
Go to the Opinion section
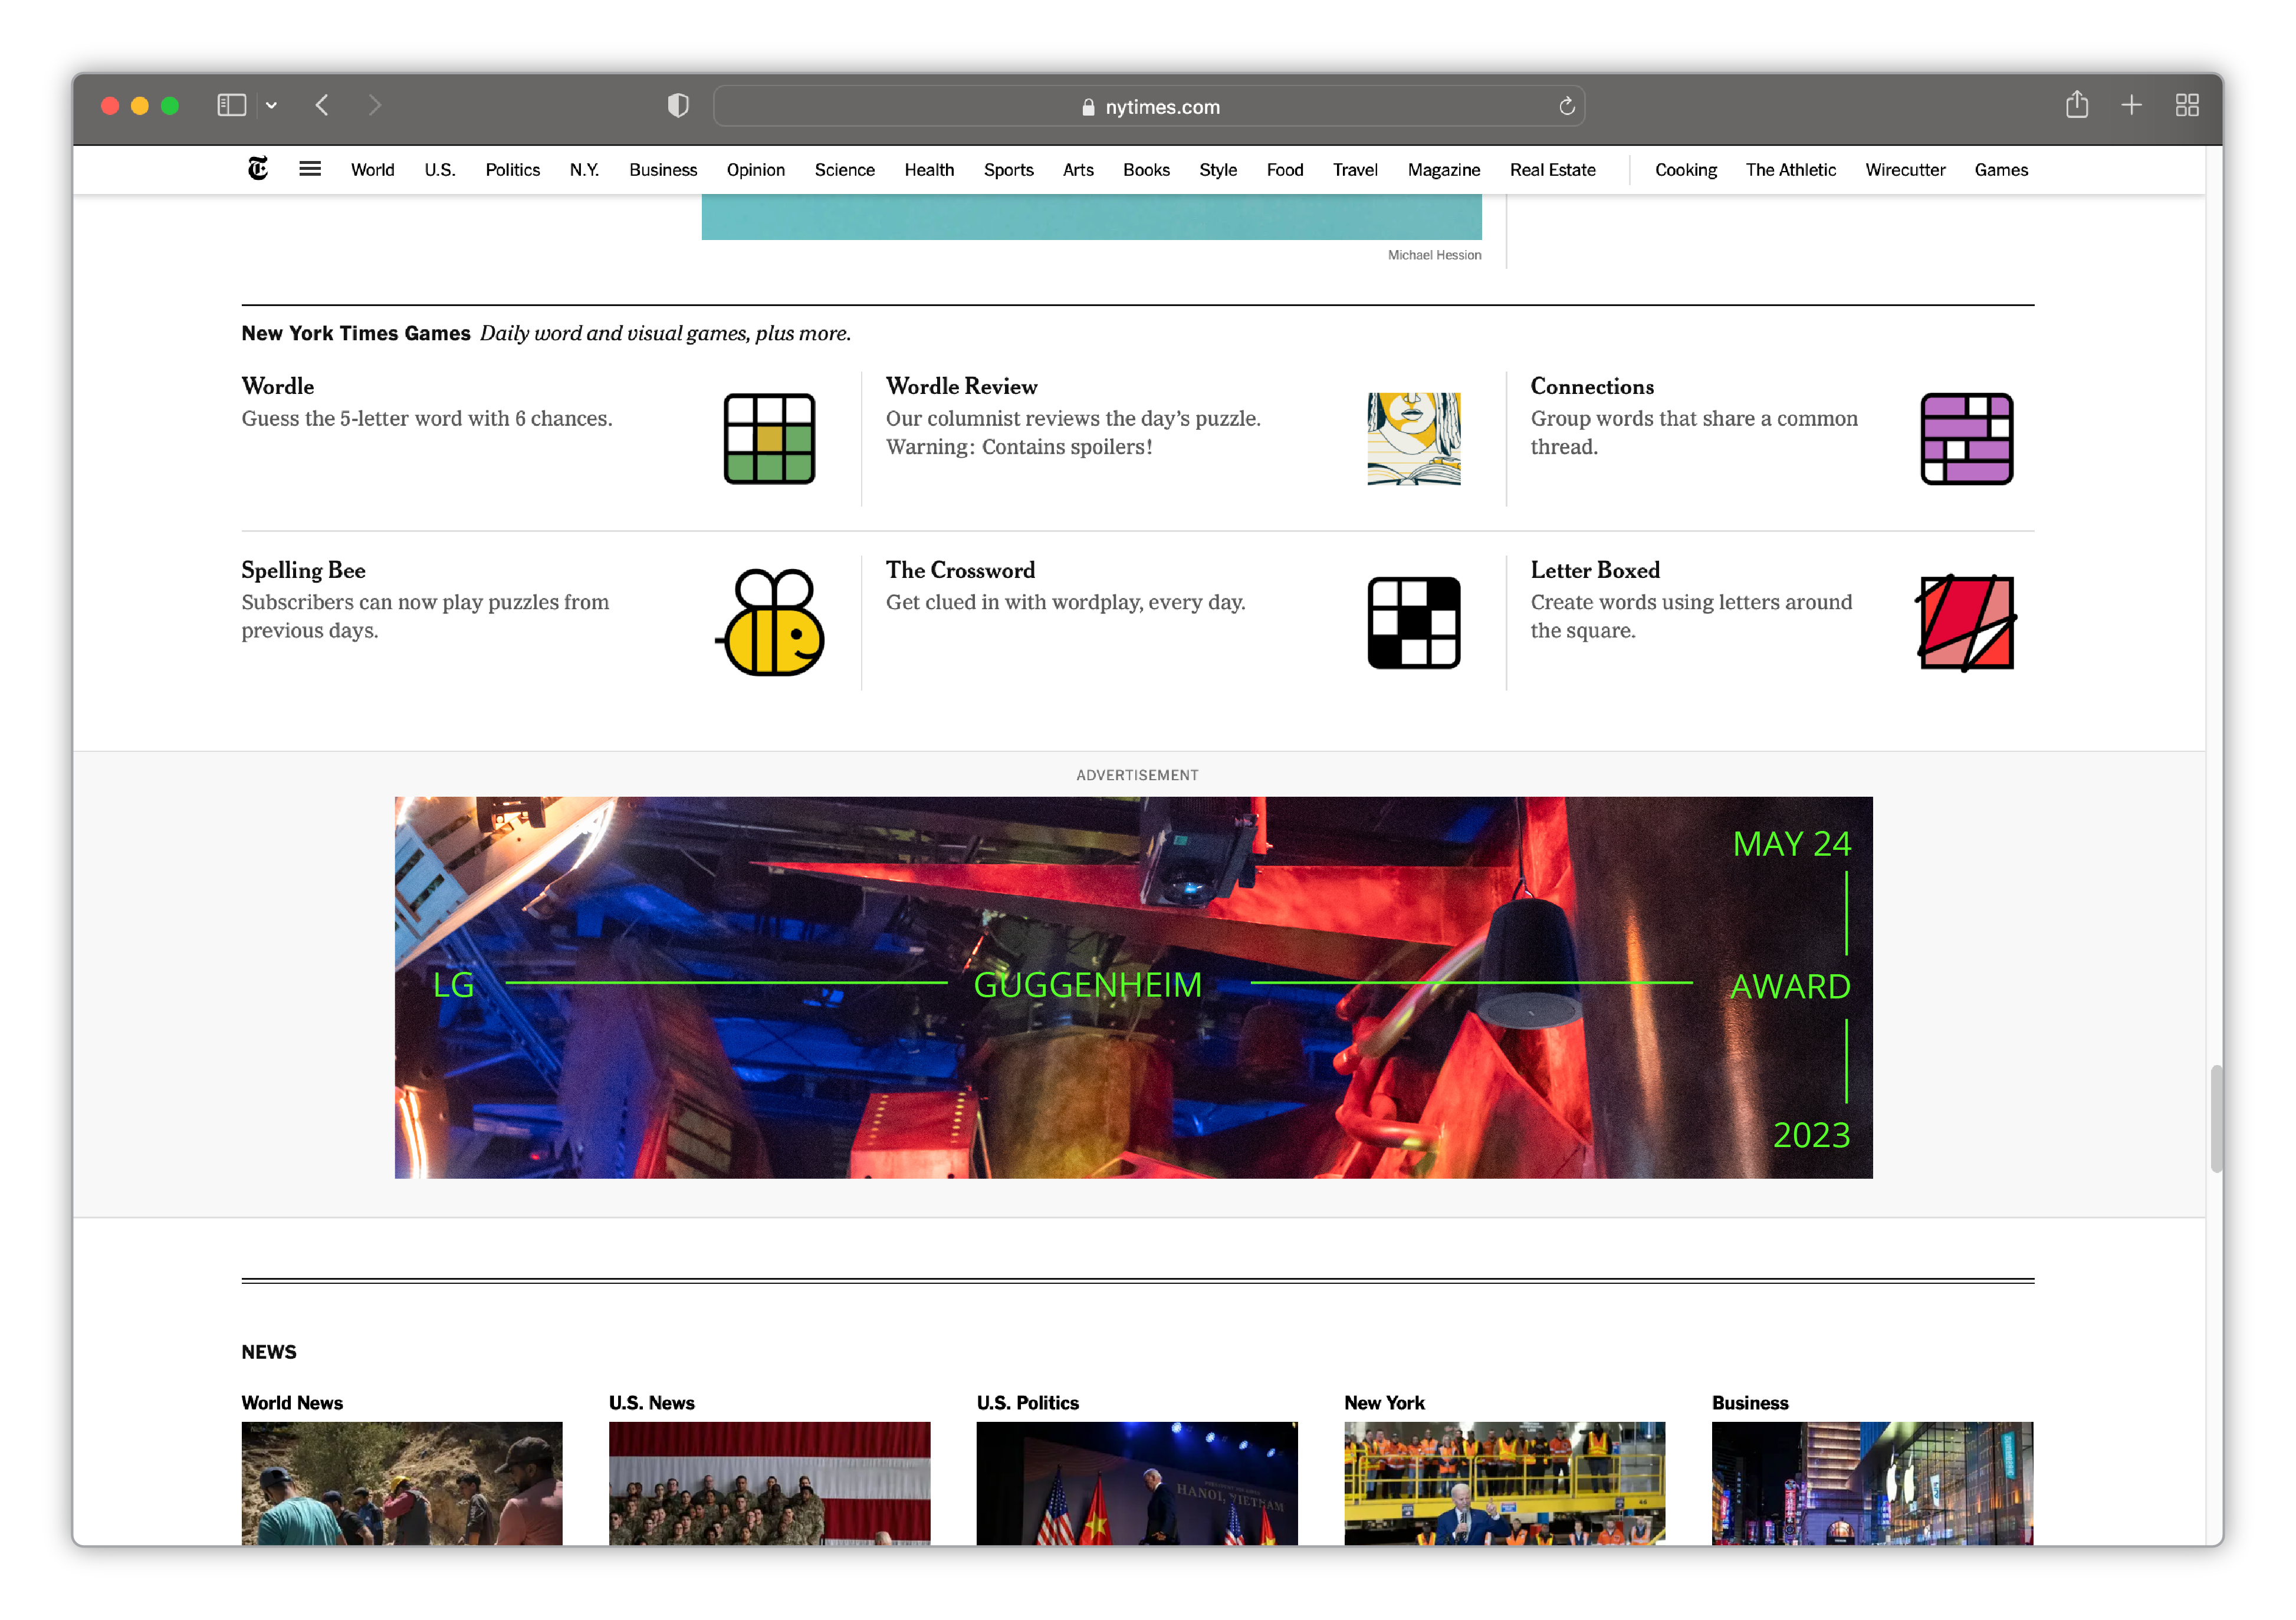pos(755,170)
